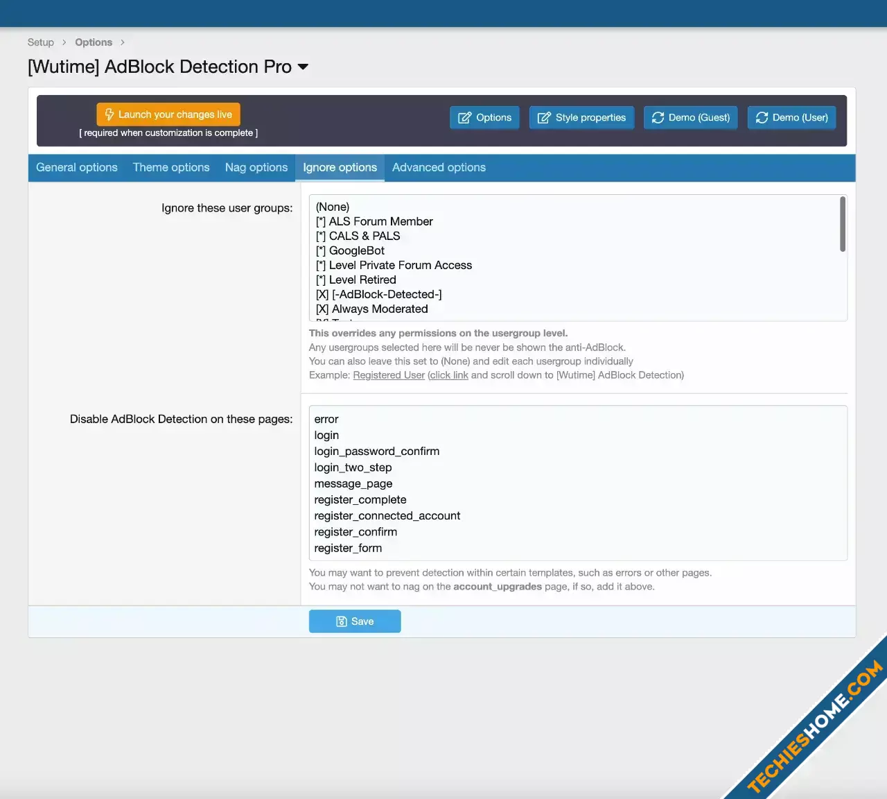Open the Advanced options tab

click(439, 168)
